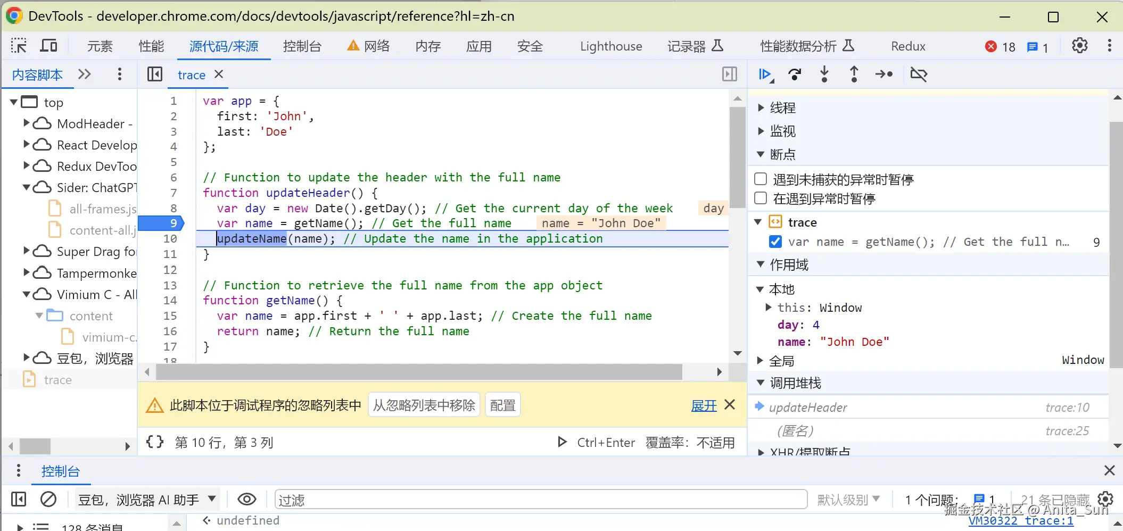Resume script execution
The image size is (1123, 531).
pyautogui.click(x=765, y=74)
